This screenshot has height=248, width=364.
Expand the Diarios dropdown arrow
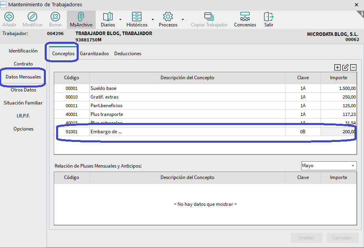[120, 19]
